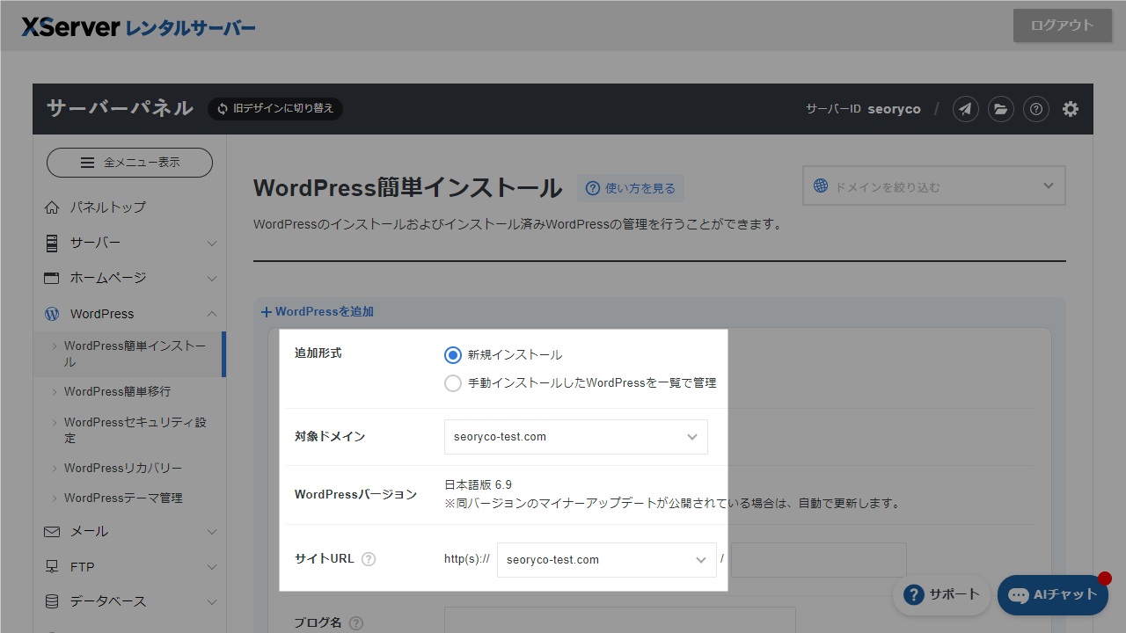1126x633 pixels.
Task: Select the データベース icon in sidebar
Action: point(54,601)
